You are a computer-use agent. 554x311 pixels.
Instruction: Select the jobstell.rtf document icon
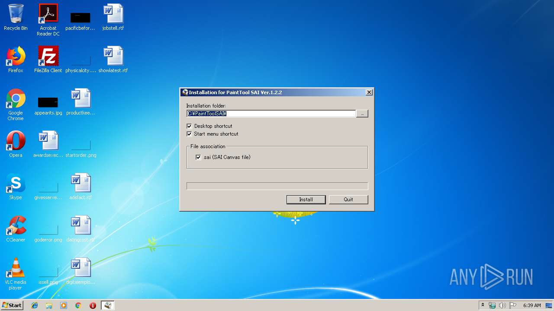113,17
